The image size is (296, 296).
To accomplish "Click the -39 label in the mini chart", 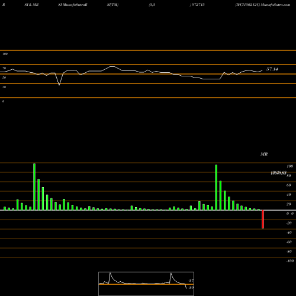I will click(191, 287).
